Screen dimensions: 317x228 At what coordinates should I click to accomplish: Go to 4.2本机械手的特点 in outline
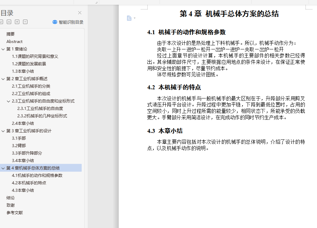point(29,183)
